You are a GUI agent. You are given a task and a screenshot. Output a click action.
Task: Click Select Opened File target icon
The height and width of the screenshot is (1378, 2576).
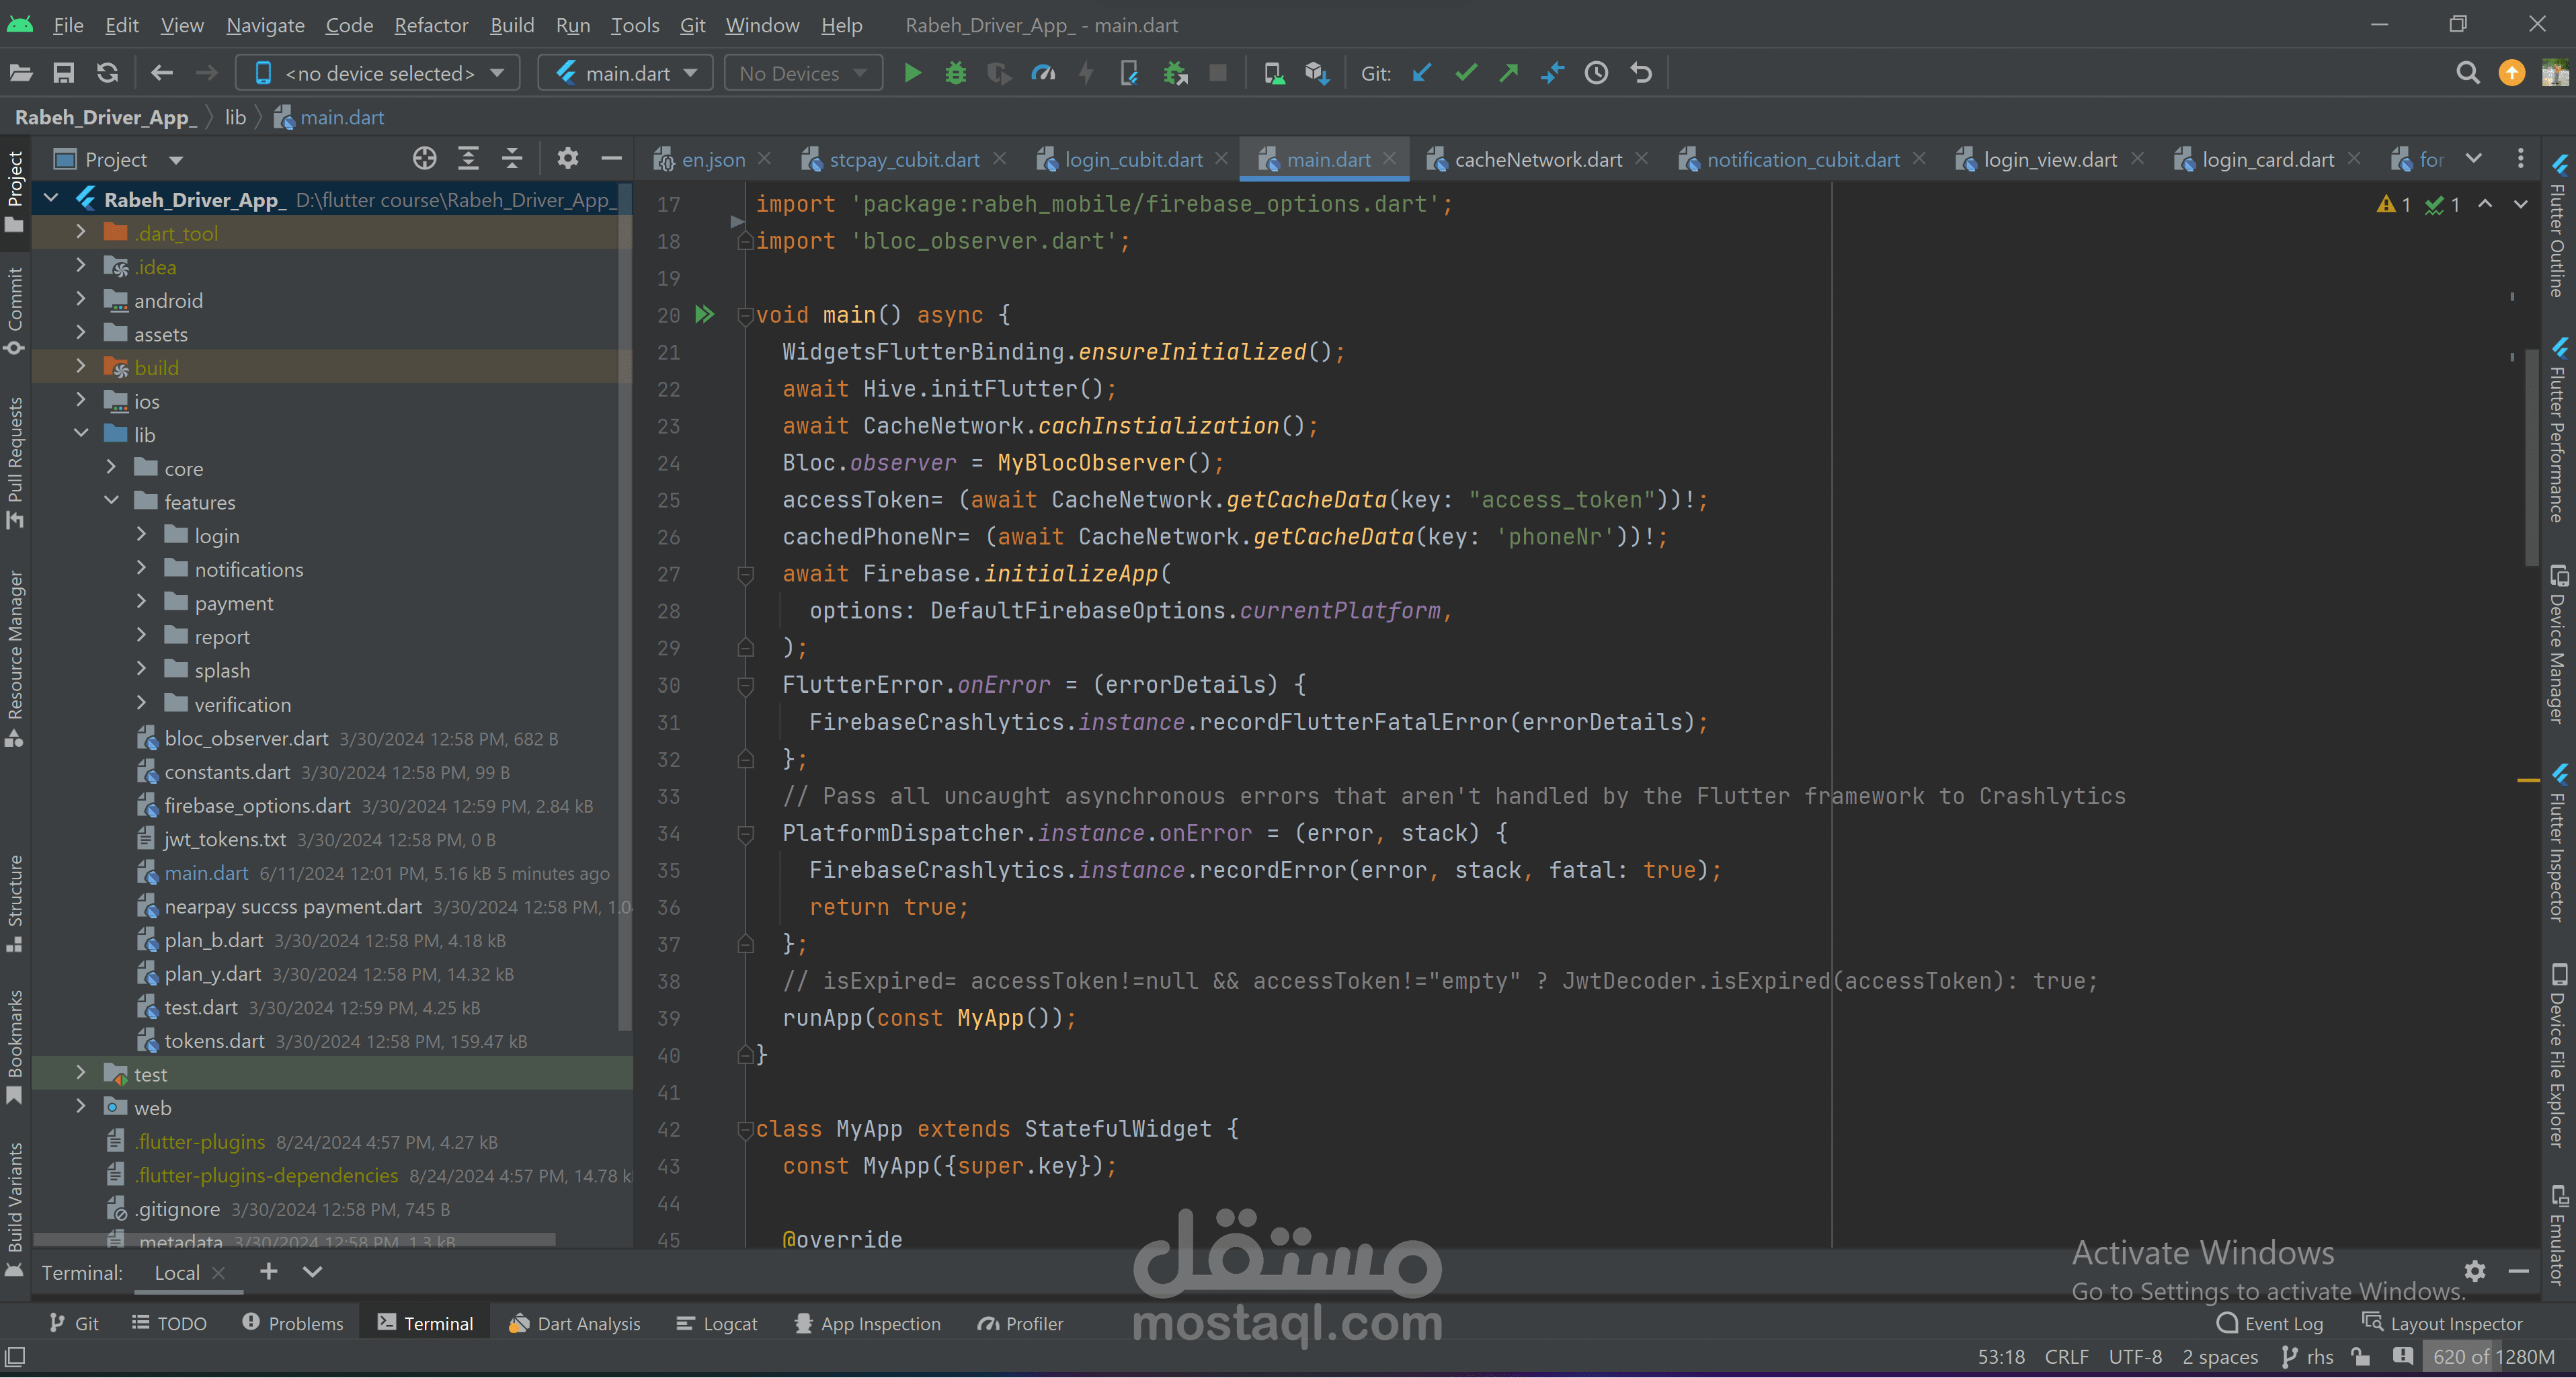(x=424, y=159)
